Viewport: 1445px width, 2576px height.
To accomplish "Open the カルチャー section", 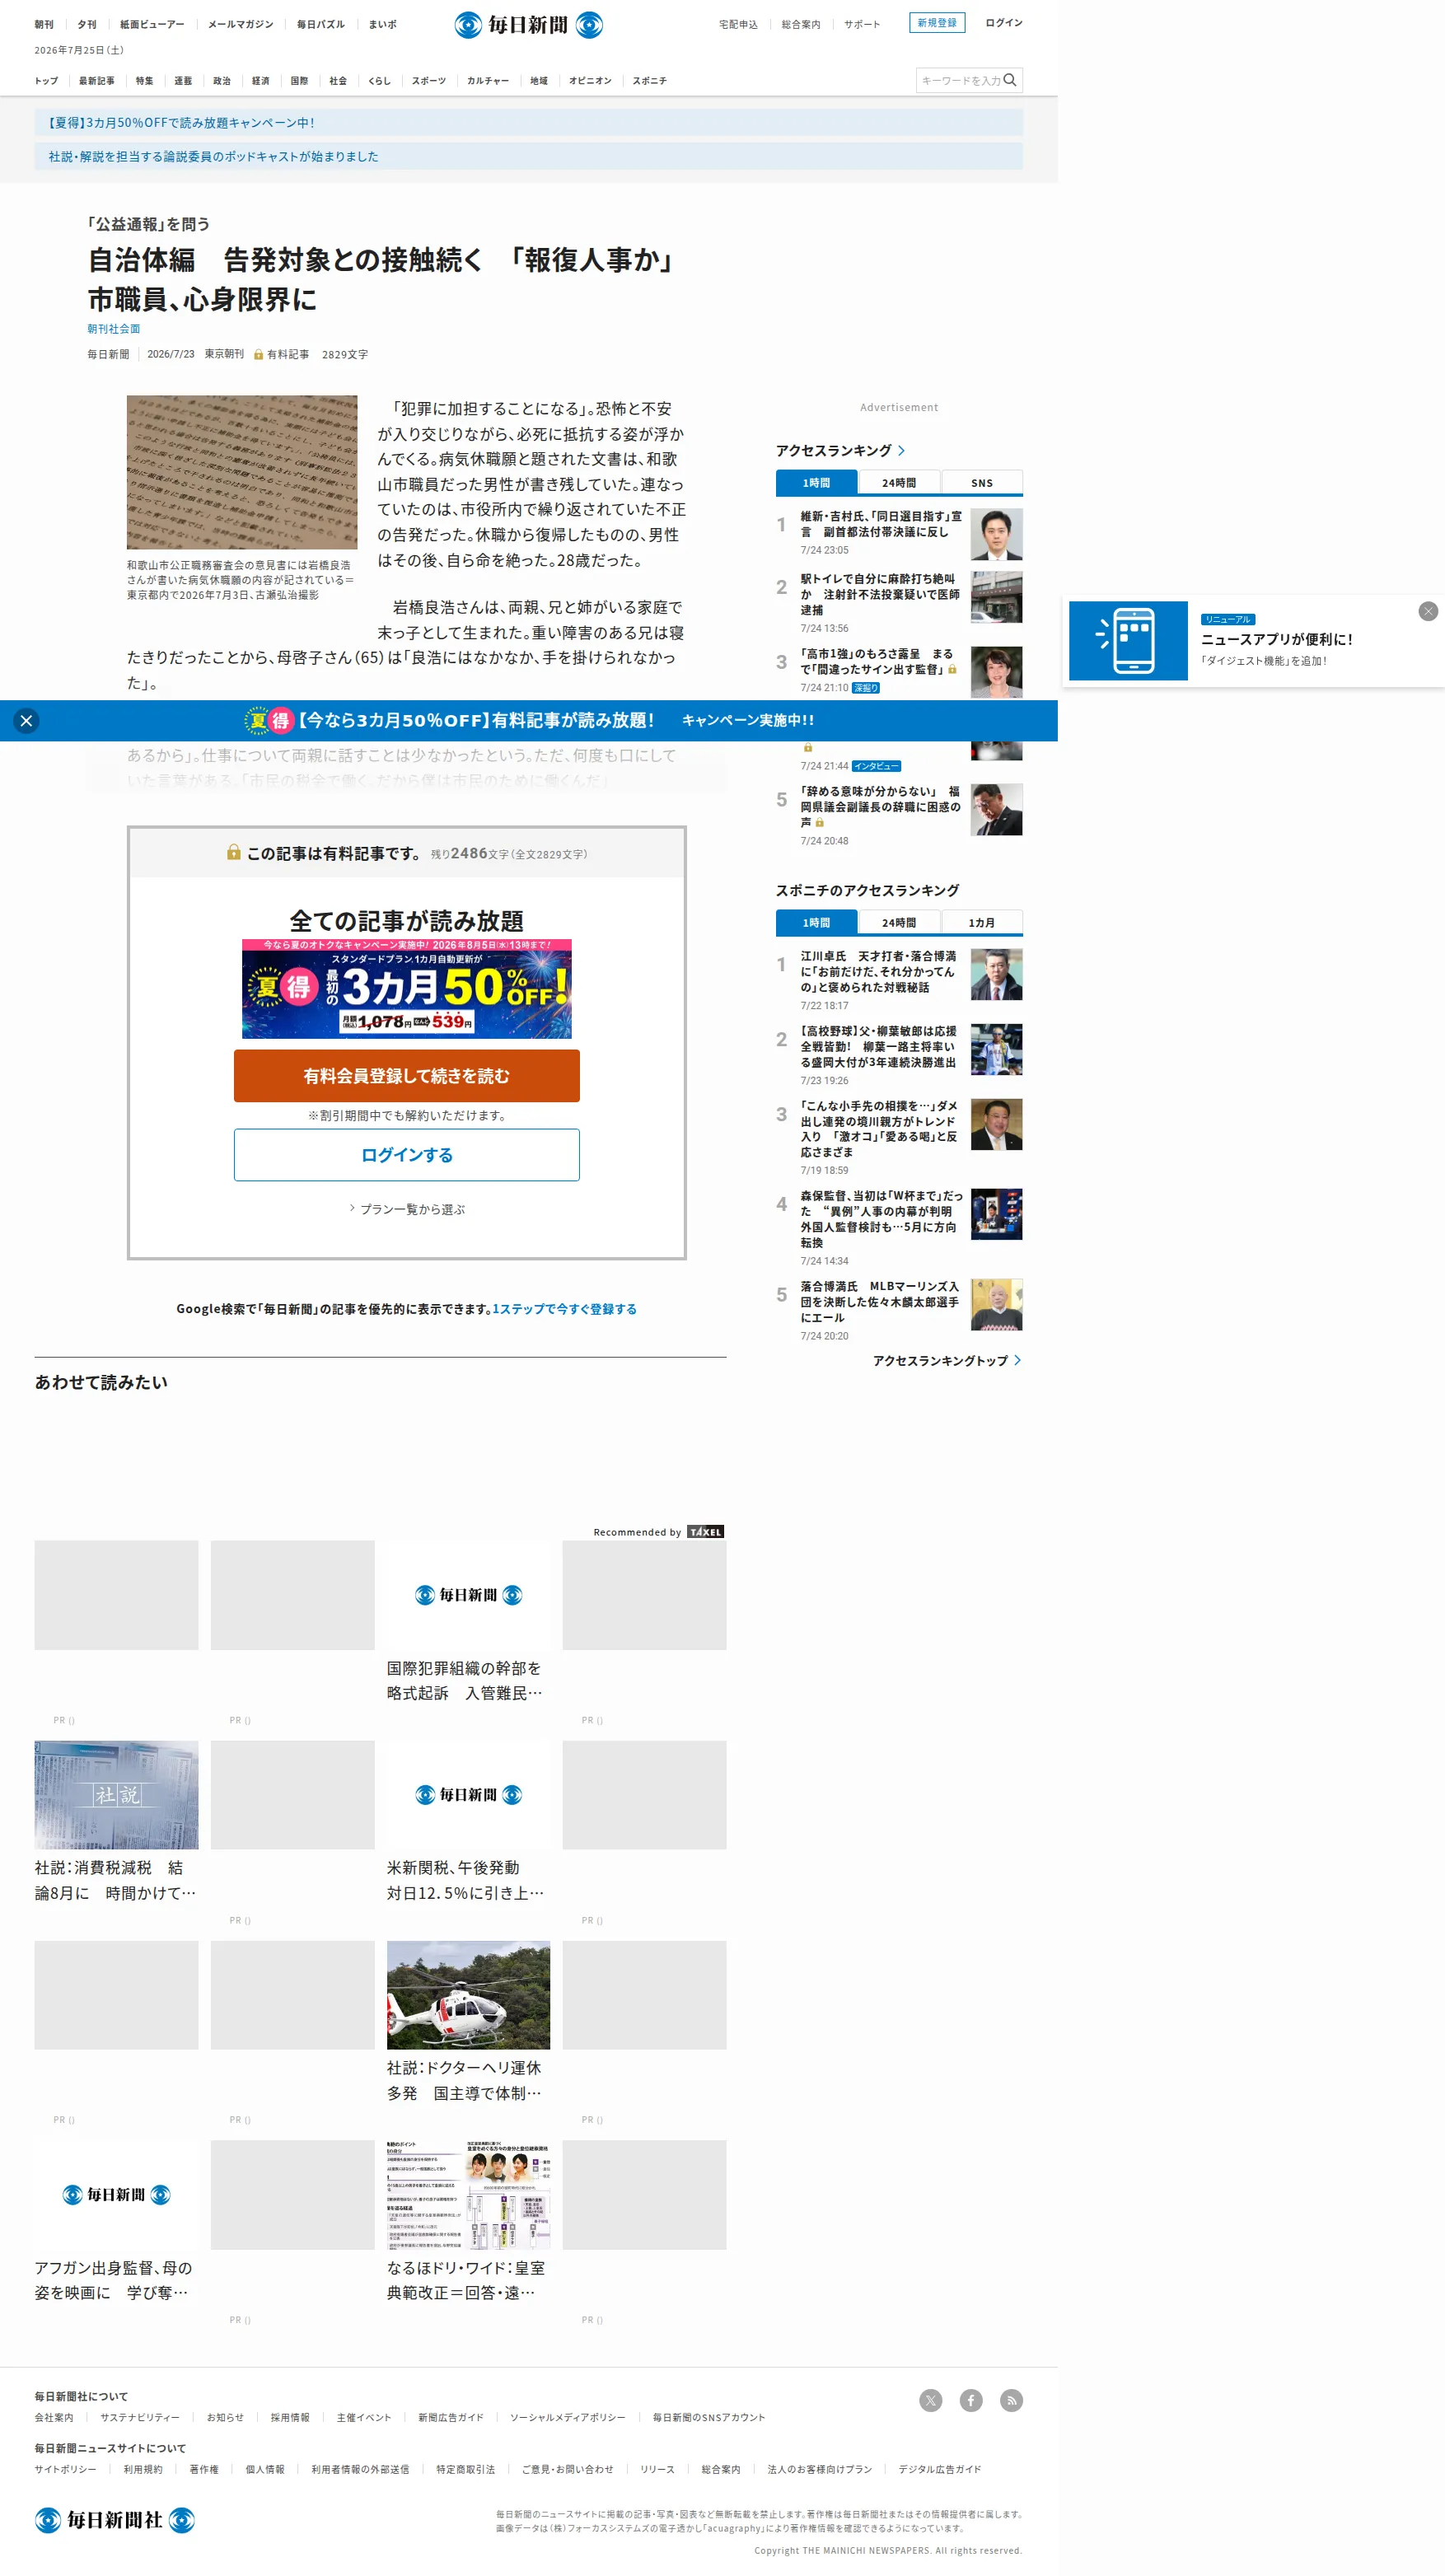I will 488,81.
